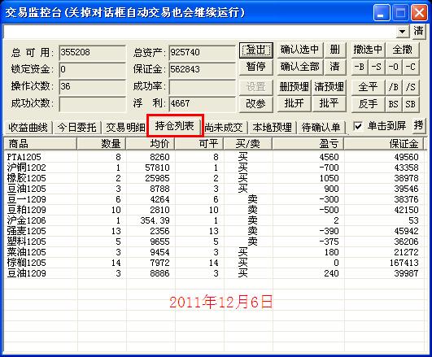Image resolution: width=432 pixels, height=357 pixels.
Task: Switch to the 持仓列表 tab
Action: (175, 126)
